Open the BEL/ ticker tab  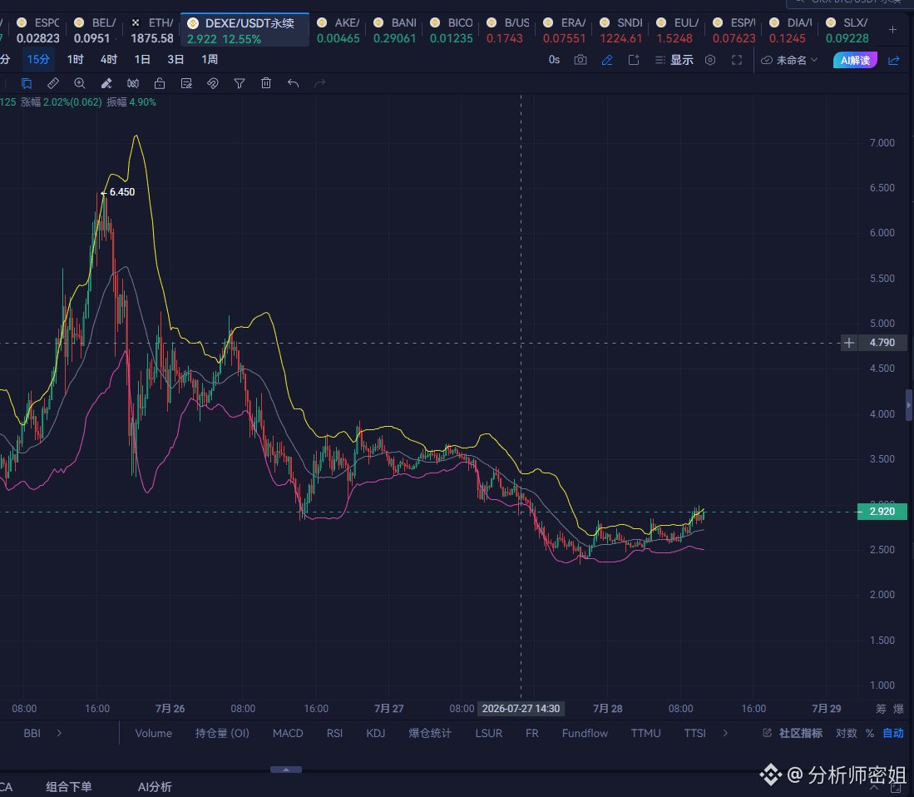[95, 30]
